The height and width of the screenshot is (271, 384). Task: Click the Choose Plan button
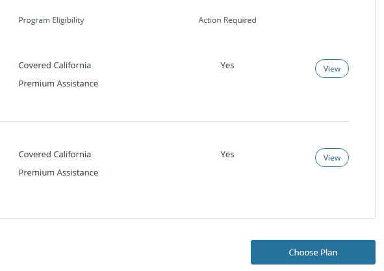313,252
